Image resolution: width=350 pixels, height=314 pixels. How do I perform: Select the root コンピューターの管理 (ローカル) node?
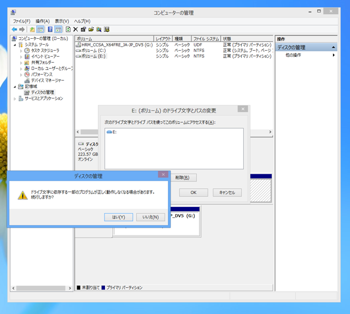click(x=43, y=39)
